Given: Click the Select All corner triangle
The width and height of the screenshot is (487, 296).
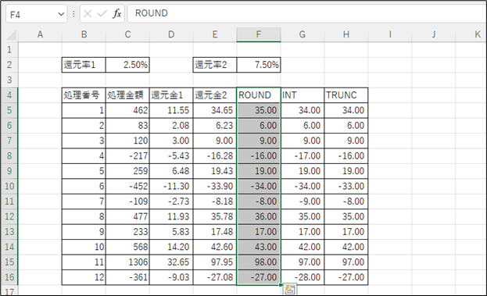Looking at the screenshot, I should [x=11, y=34].
